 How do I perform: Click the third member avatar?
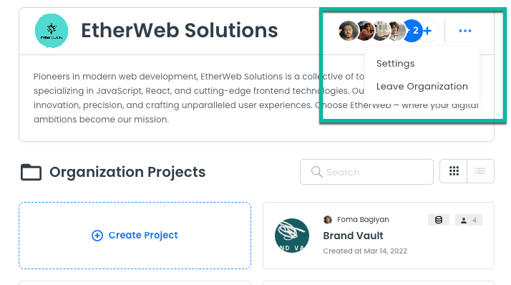(381, 31)
